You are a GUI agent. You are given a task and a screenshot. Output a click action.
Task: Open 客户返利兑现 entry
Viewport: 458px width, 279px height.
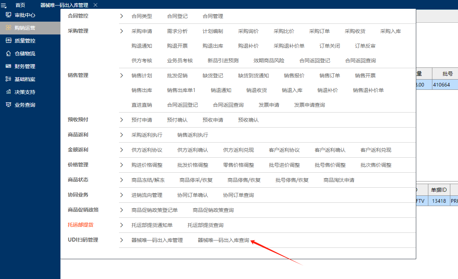376,150
